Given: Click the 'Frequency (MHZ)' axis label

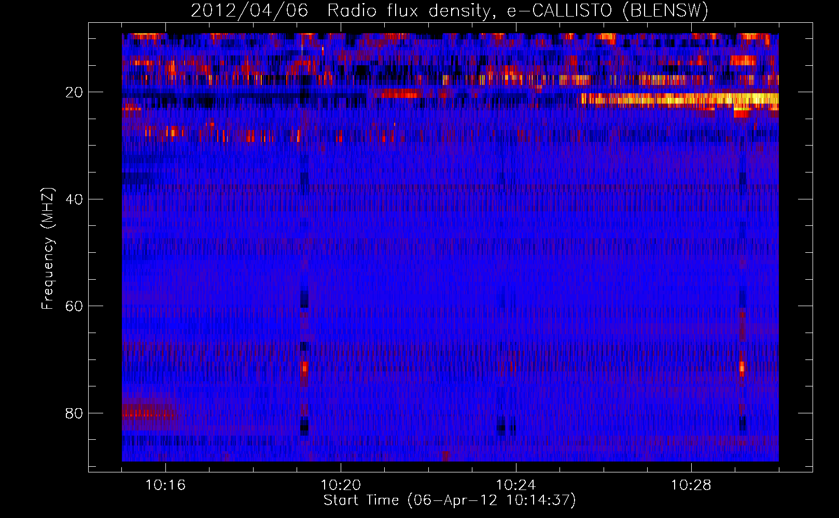Looking at the screenshot, I should pyautogui.click(x=48, y=249).
